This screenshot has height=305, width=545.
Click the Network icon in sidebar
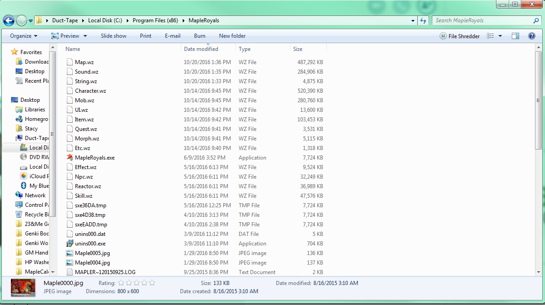tap(19, 195)
